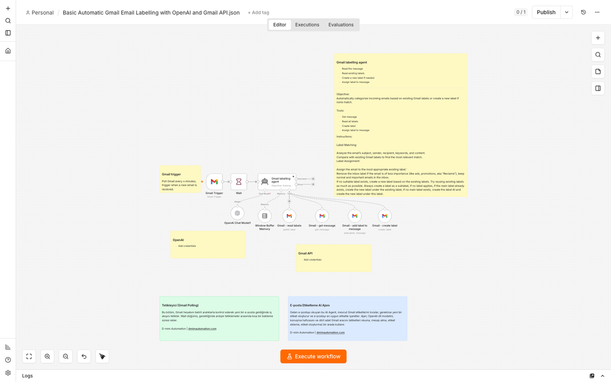This screenshot has width=611, height=382.
Task: Open the insights chart icon in sidebar
Action: pyautogui.click(x=8, y=347)
